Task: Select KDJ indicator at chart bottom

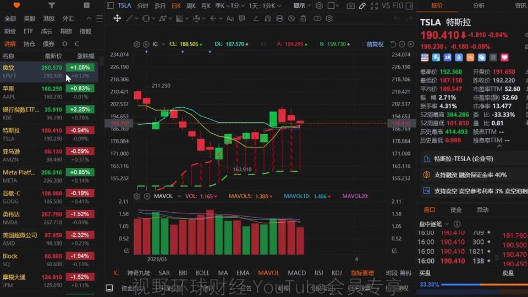Action: [337, 273]
